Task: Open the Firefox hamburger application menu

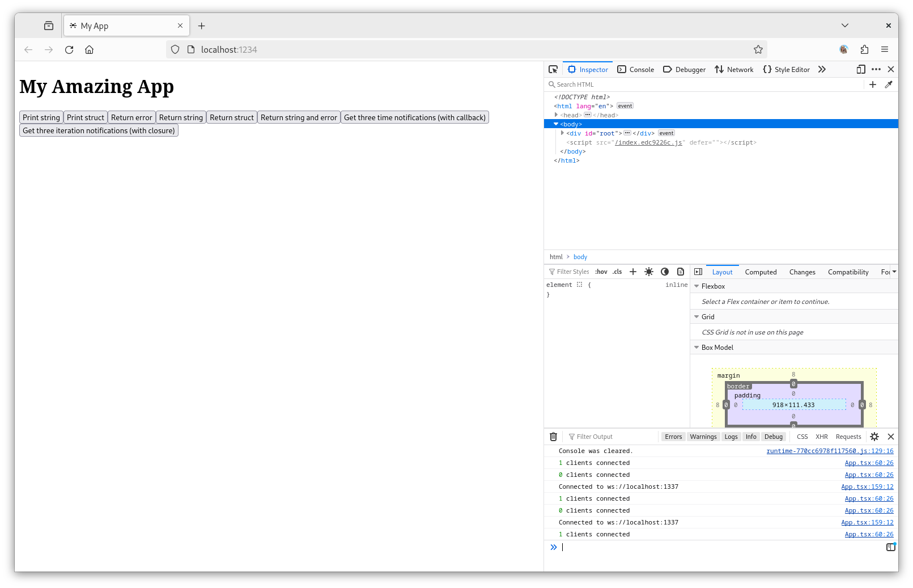Action: click(x=884, y=49)
